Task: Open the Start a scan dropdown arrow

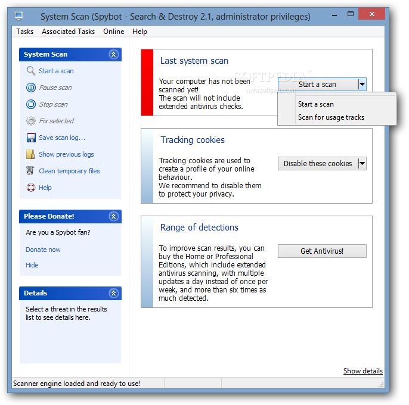Action: pyautogui.click(x=362, y=84)
